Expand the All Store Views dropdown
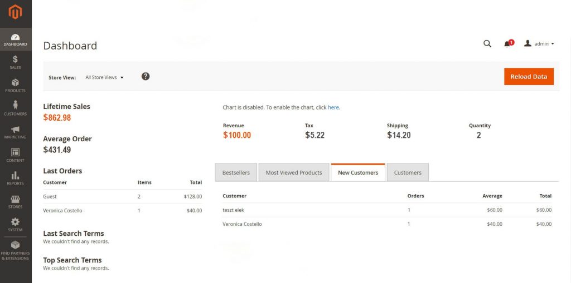Screen dimensions: 571x283 [x=104, y=77]
